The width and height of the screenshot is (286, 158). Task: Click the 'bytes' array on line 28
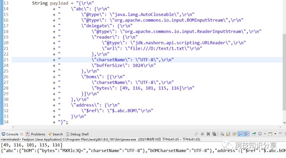click(151, 88)
